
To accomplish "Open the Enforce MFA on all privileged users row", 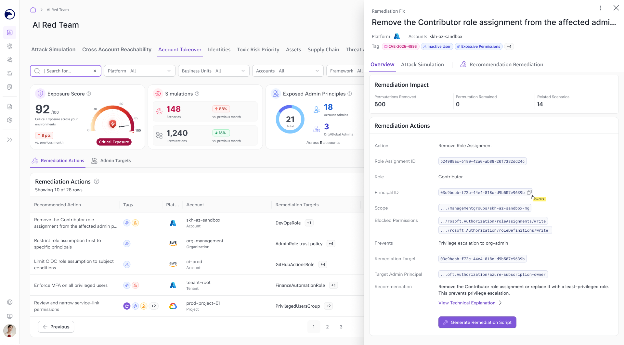I will click(197, 285).
